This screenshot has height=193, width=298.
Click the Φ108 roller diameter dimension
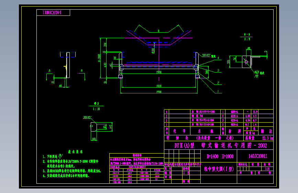153,50
